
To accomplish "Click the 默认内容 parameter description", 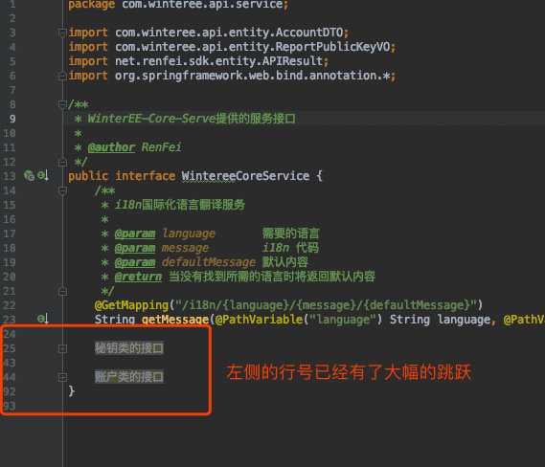I will pos(285,262).
